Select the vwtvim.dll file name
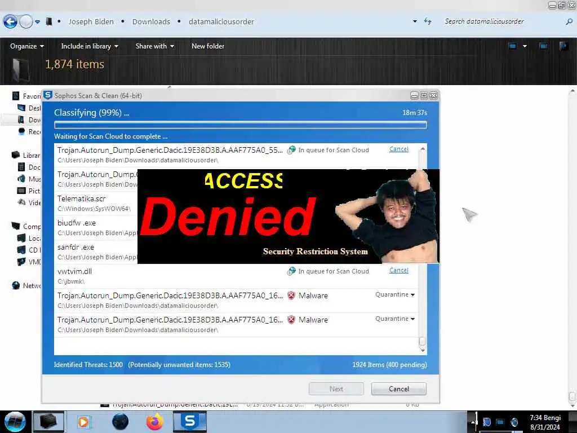 [75, 271]
